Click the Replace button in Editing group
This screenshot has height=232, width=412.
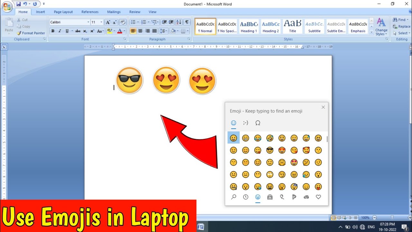click(401, 26)
